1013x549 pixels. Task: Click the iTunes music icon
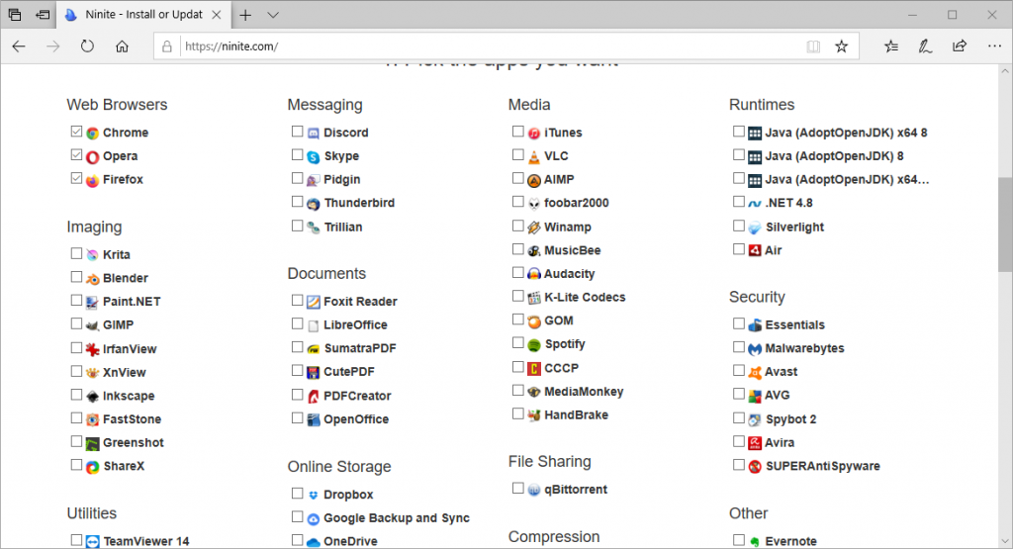533,134
